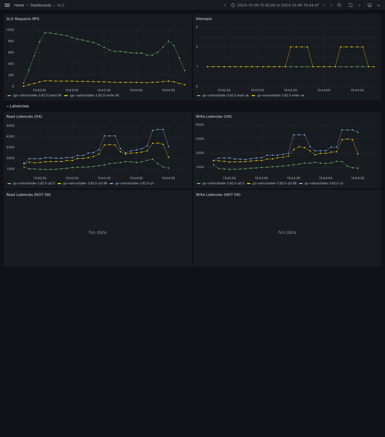The height and width of the screenshot is (437, 385).
Task: Open the time range picker
Action: [278, 5]
